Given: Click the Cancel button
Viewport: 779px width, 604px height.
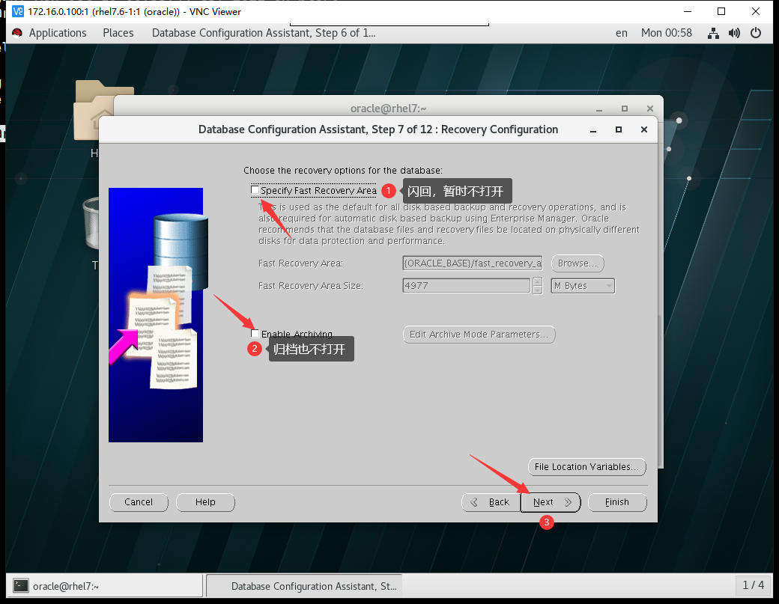Looking at the screenshot, I should (x=139, y=501).
